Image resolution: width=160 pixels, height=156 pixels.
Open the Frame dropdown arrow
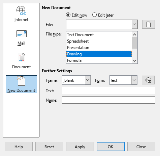88,80
